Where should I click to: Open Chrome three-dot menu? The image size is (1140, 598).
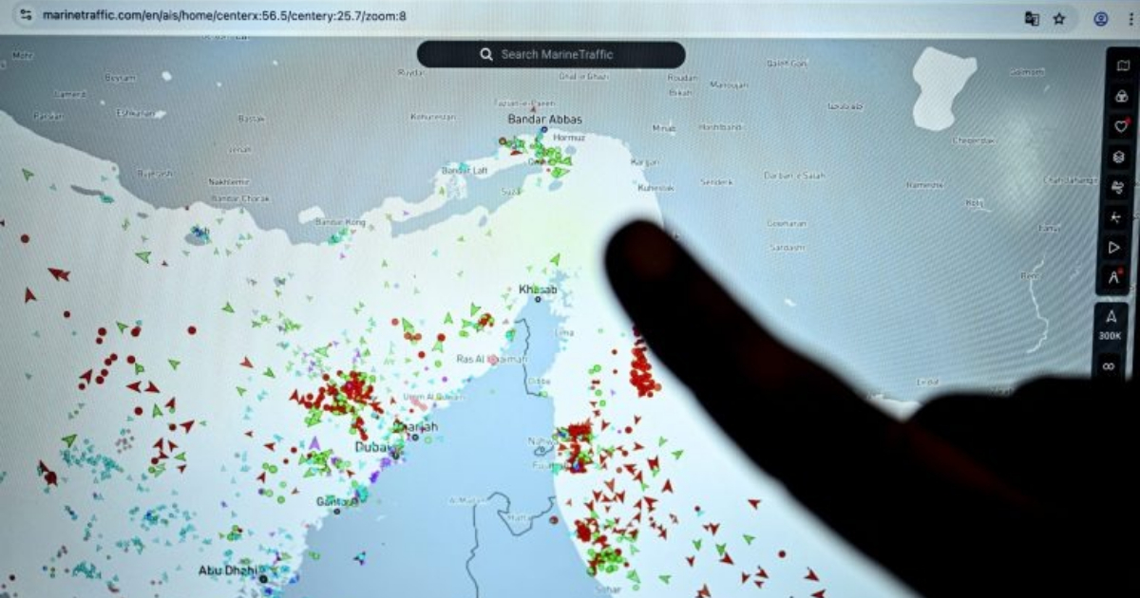[x=1130, y=18]
